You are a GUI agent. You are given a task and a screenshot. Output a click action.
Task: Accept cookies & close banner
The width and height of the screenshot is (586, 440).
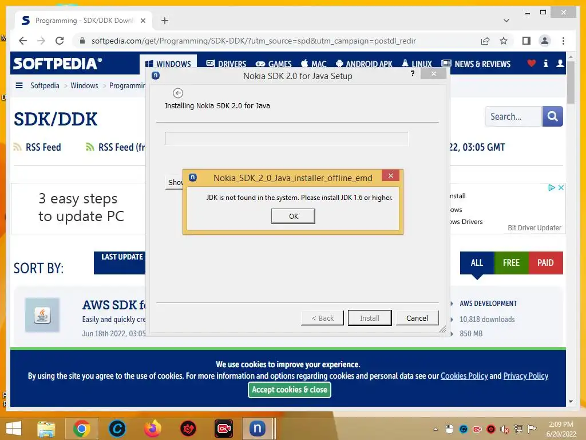coord(289,390)
